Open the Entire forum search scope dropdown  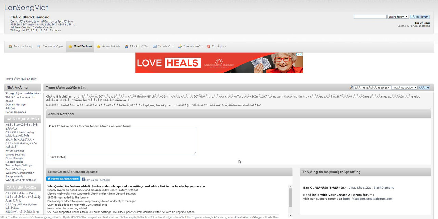(398, 17)
